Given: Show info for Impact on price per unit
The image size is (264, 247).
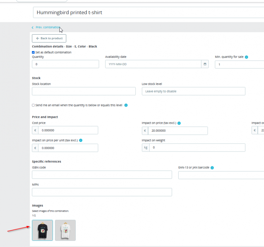Looking at the screenshot, I should point(81,140).
